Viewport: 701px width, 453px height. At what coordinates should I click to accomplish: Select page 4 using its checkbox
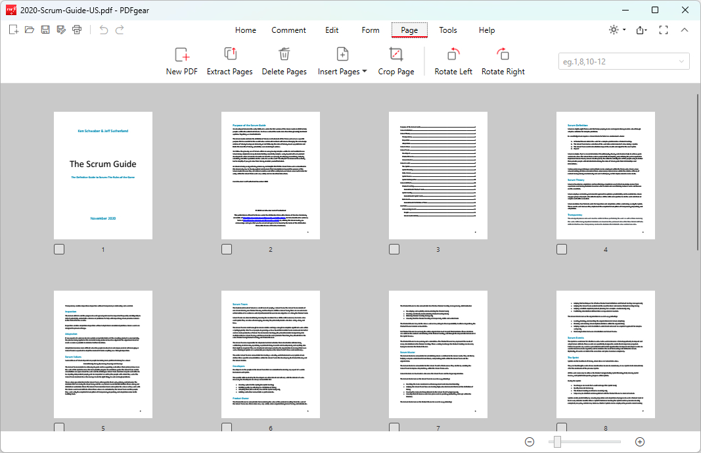(562, 249)
